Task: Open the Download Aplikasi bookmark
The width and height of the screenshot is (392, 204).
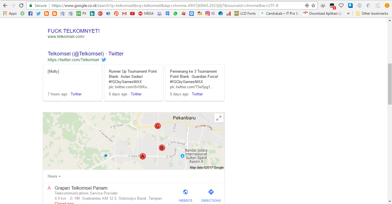Action: pyautogui.click(x=323, y=13)
